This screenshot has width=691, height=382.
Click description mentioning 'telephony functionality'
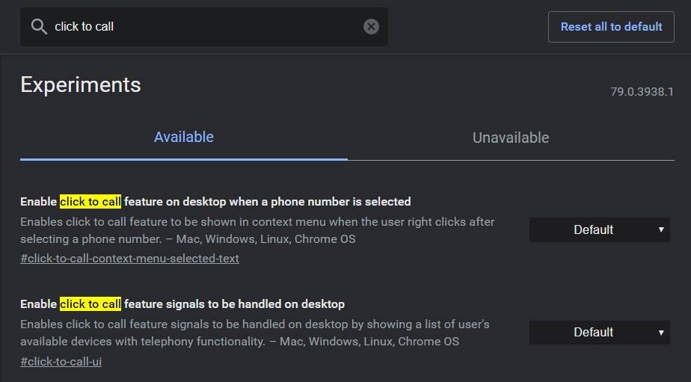255,333
